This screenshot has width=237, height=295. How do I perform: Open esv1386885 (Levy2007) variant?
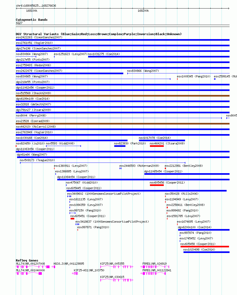click(x=72, y=172)
